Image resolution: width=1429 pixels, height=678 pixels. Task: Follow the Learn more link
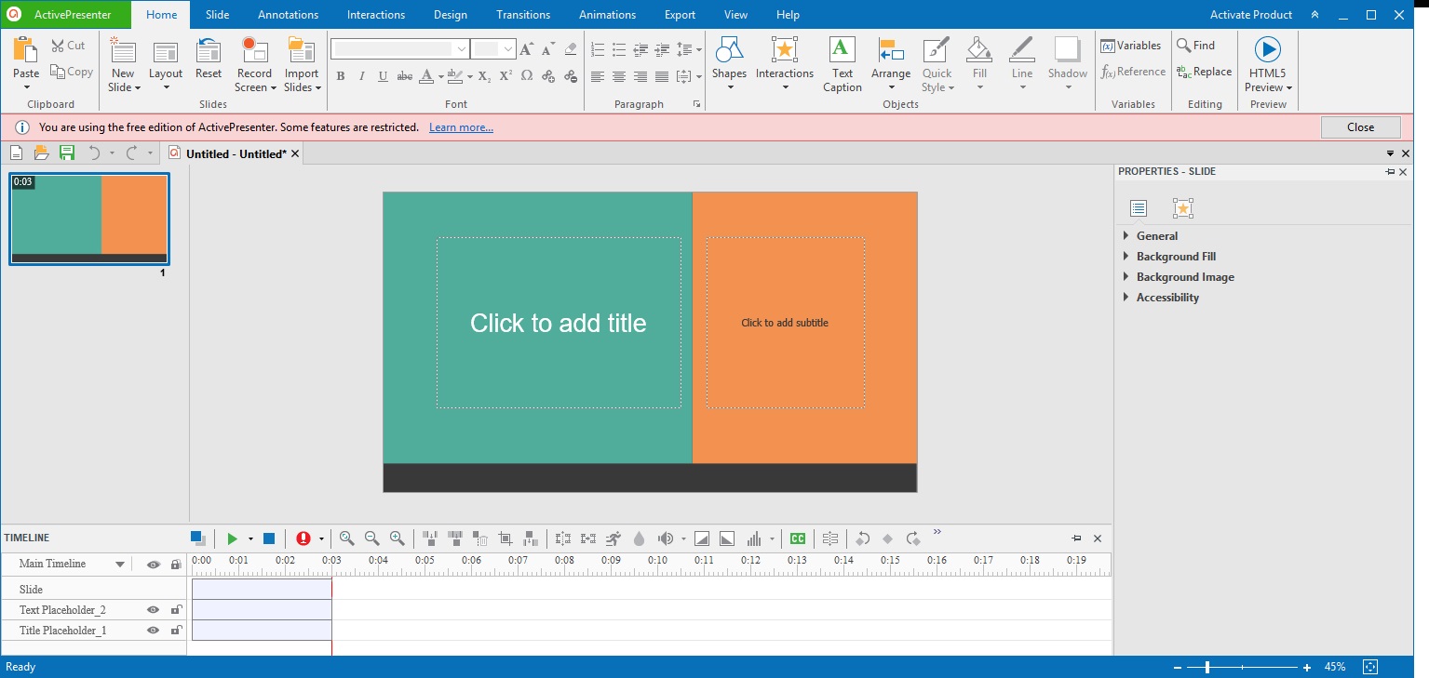[x=461, y=127]
